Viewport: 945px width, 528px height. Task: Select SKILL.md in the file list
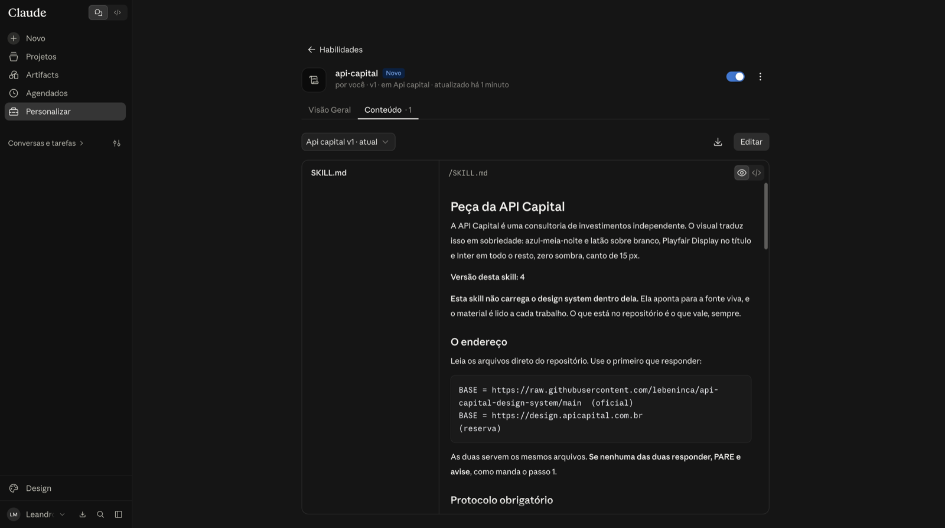[x=329, y=173]
